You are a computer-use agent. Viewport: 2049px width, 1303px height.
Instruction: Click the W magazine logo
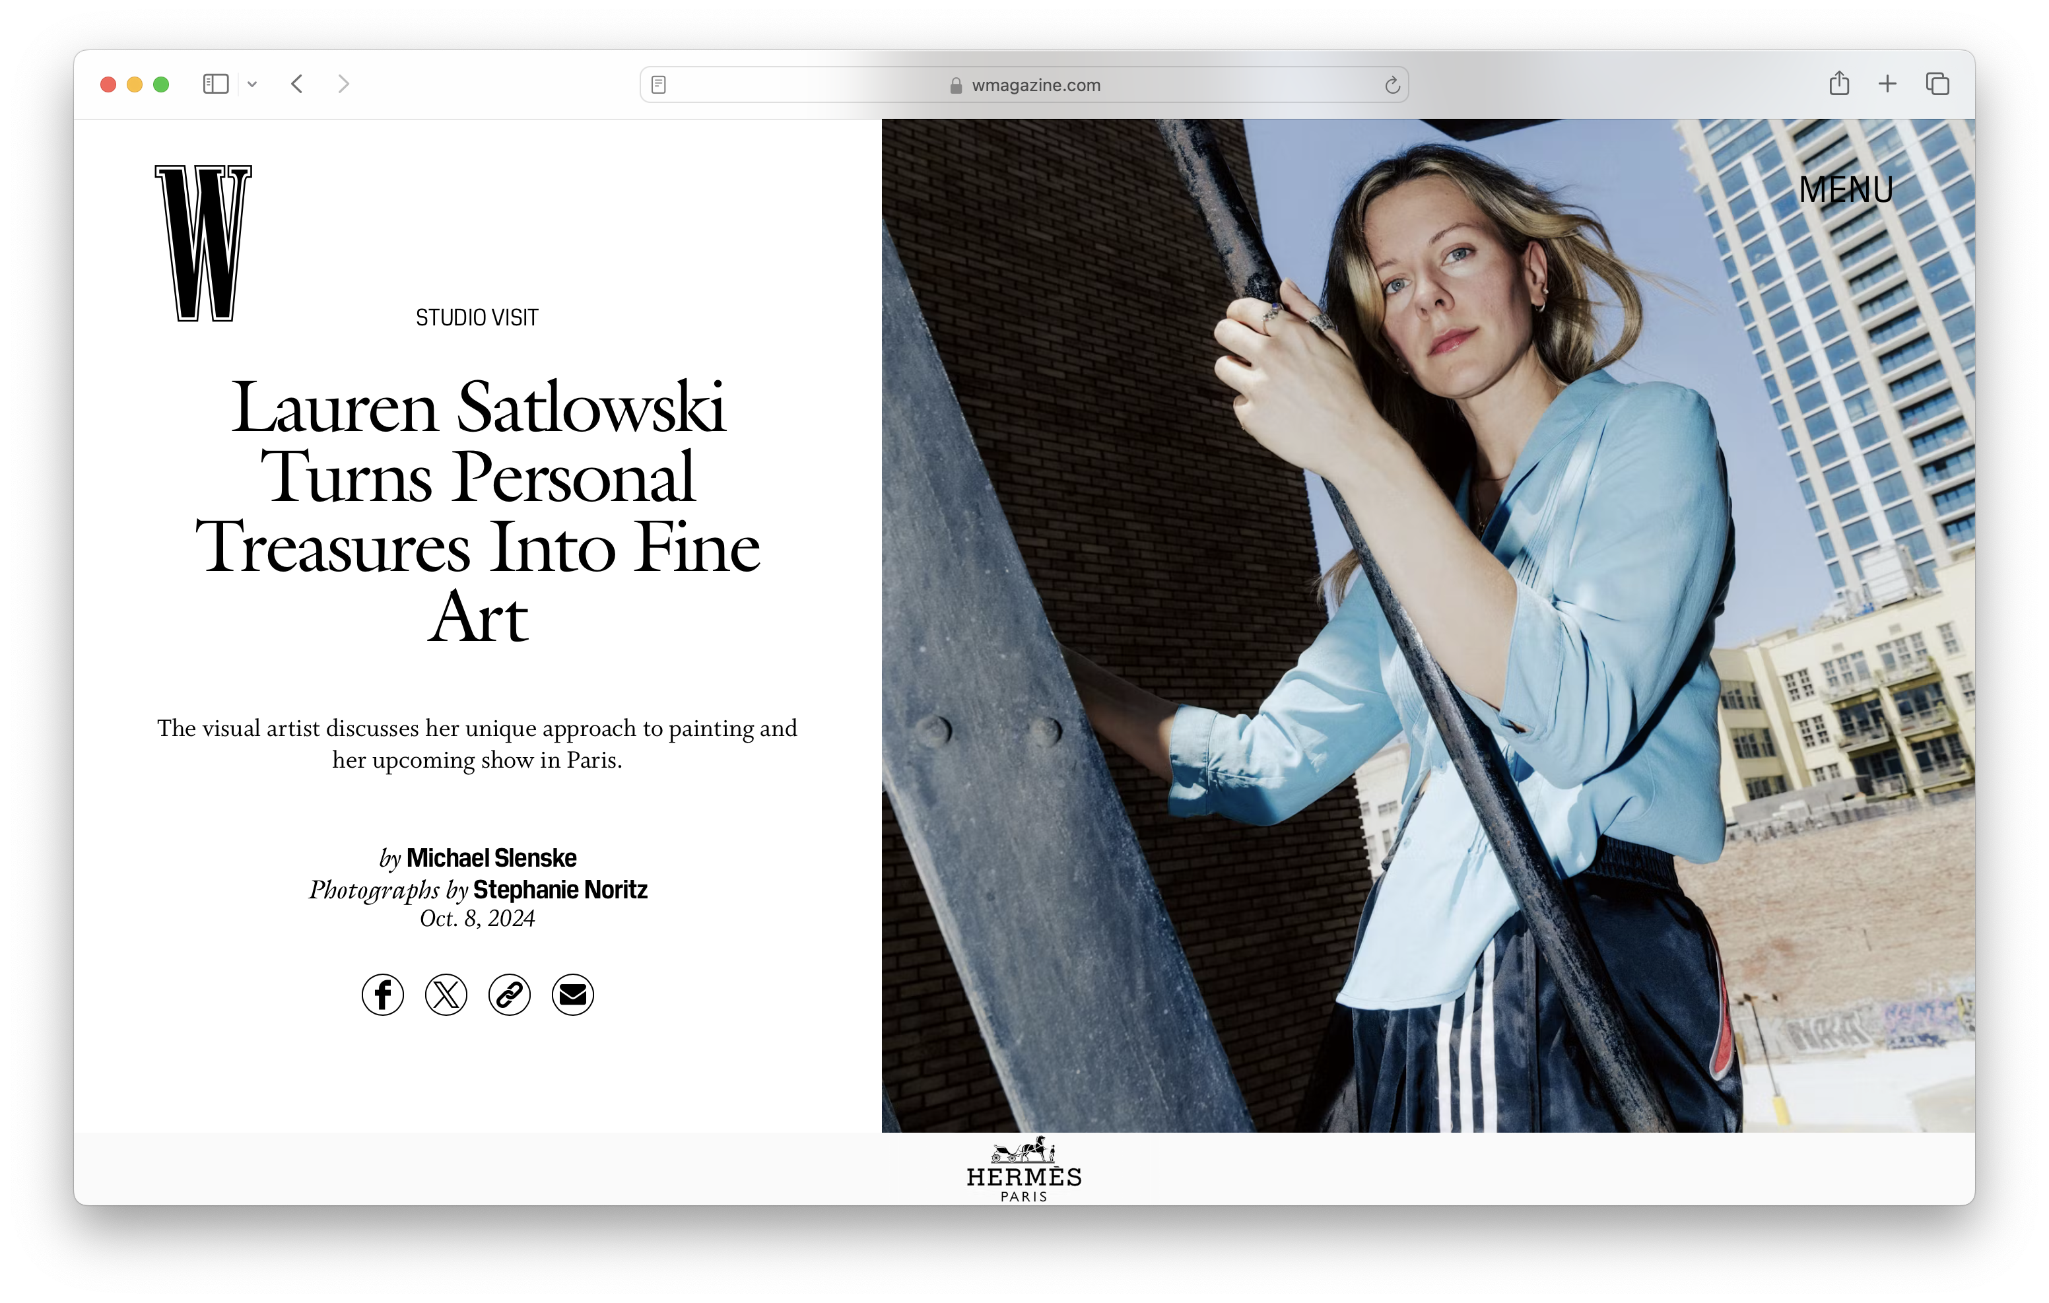203,244
